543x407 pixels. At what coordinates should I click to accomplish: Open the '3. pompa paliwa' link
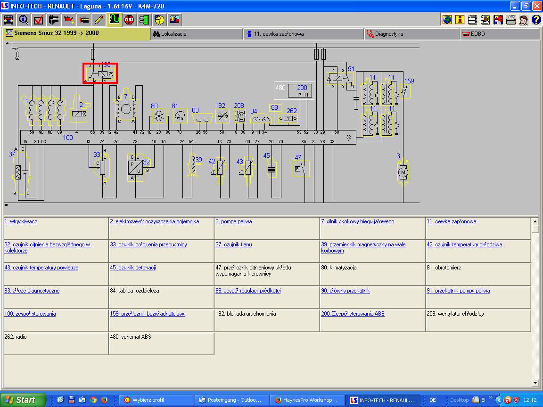(x=234, y=221)
